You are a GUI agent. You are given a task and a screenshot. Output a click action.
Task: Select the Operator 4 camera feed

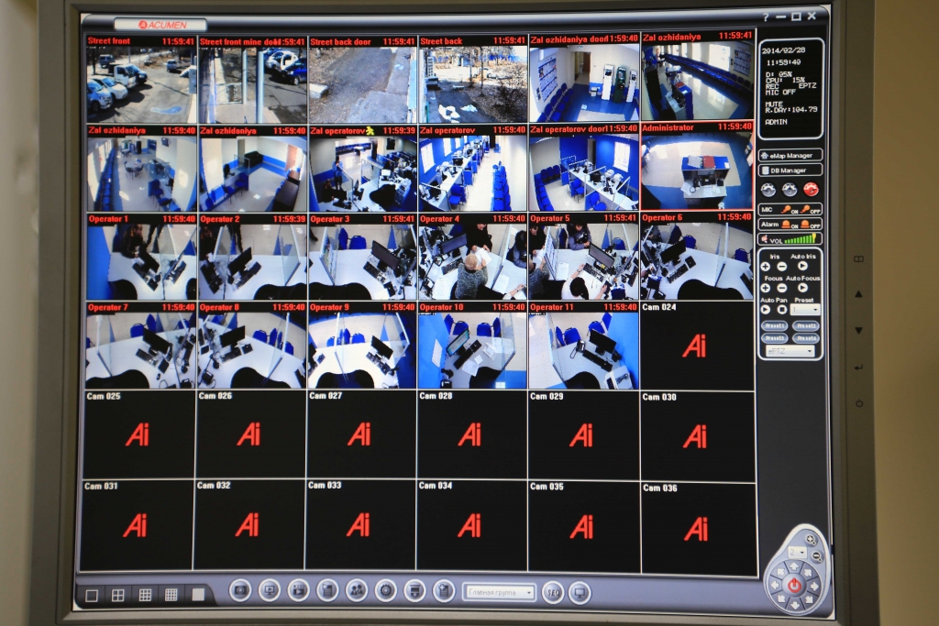click(471, 261)
